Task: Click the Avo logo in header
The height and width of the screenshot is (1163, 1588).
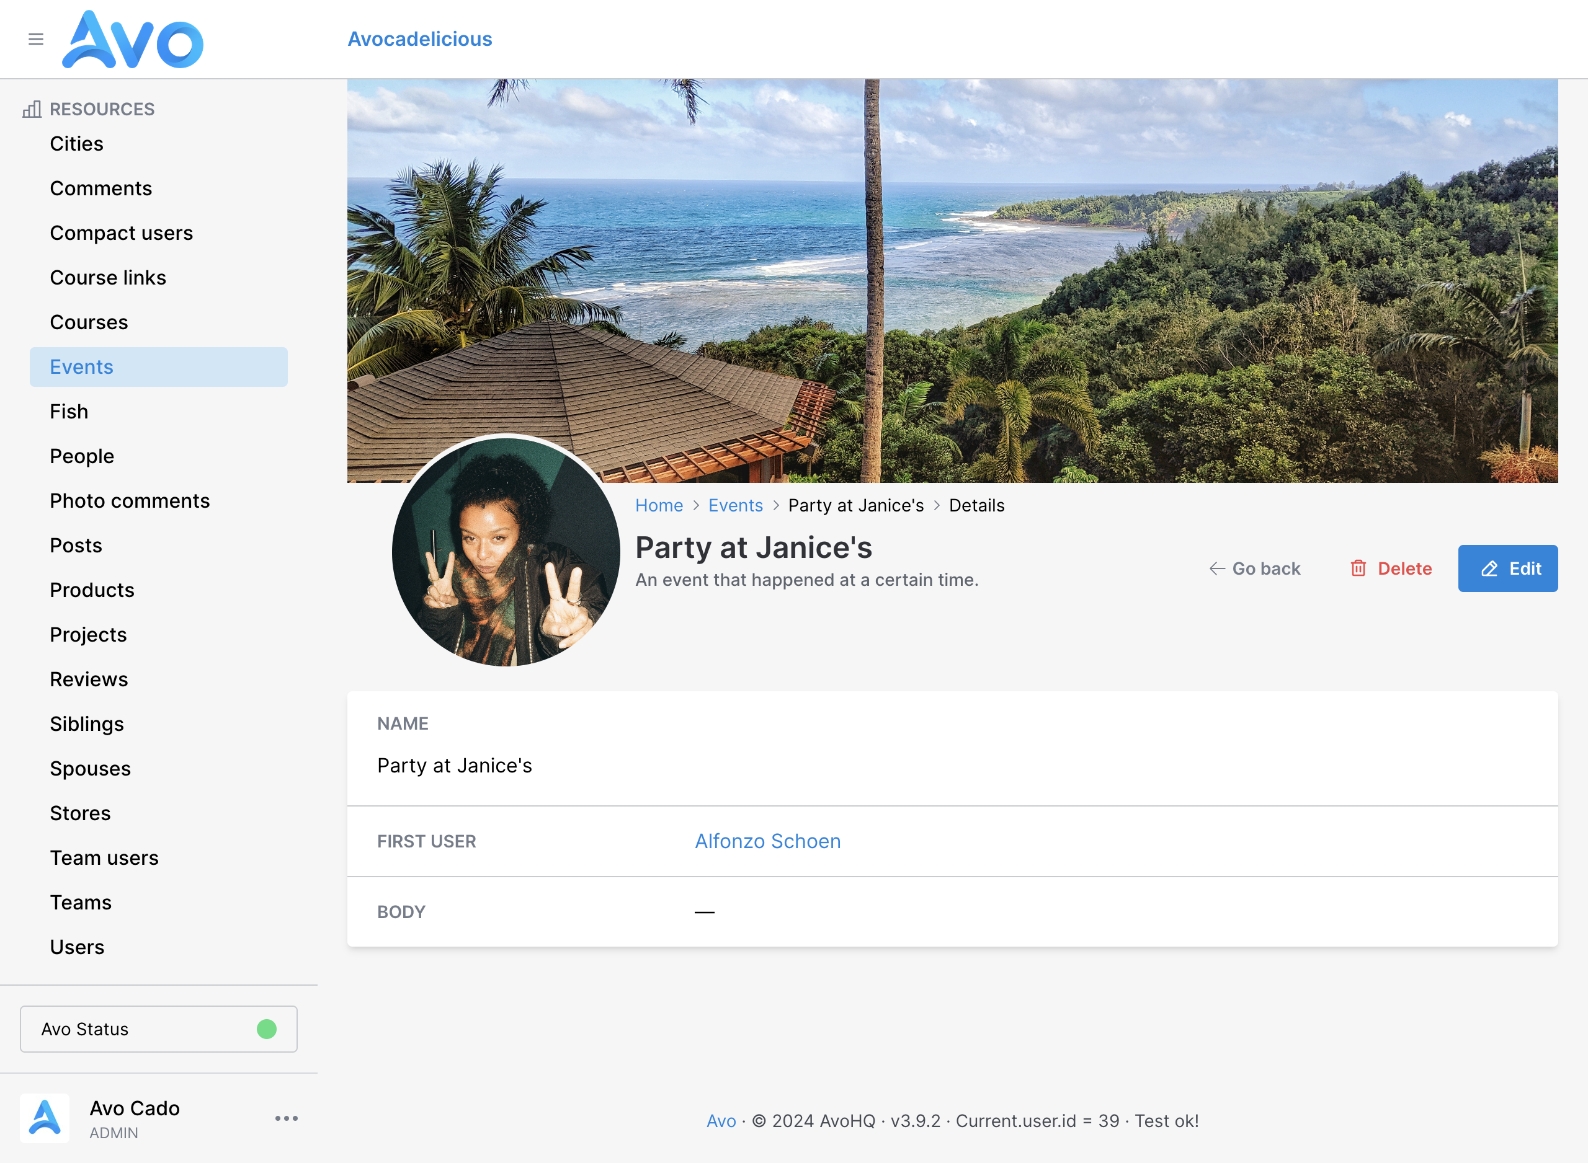Action: click(133, 40)
